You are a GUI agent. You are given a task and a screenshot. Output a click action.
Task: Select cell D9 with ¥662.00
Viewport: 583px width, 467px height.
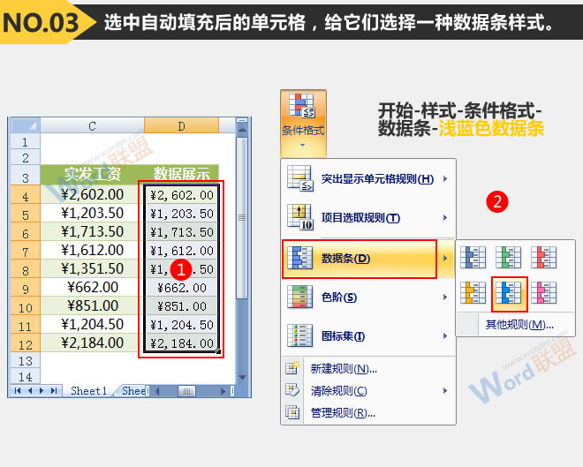coord(181,287)
